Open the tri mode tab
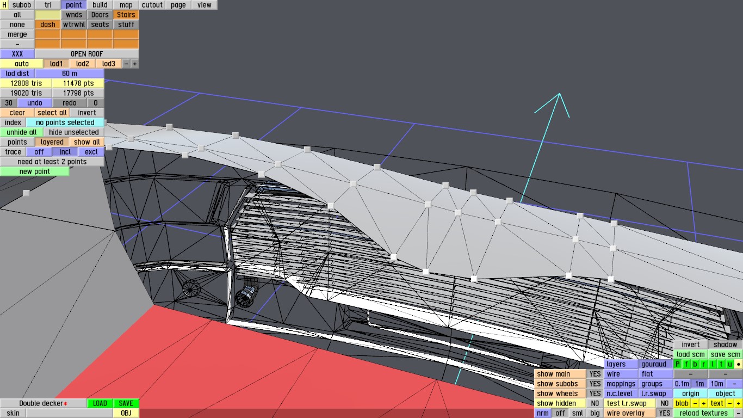The height and width of the screenshot is (418, 743). pos(48,5)
